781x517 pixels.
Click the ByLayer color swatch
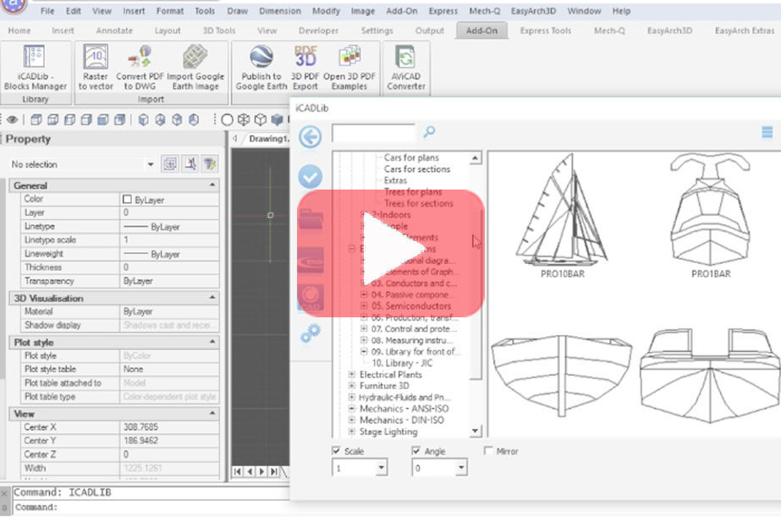pos(128,200)
